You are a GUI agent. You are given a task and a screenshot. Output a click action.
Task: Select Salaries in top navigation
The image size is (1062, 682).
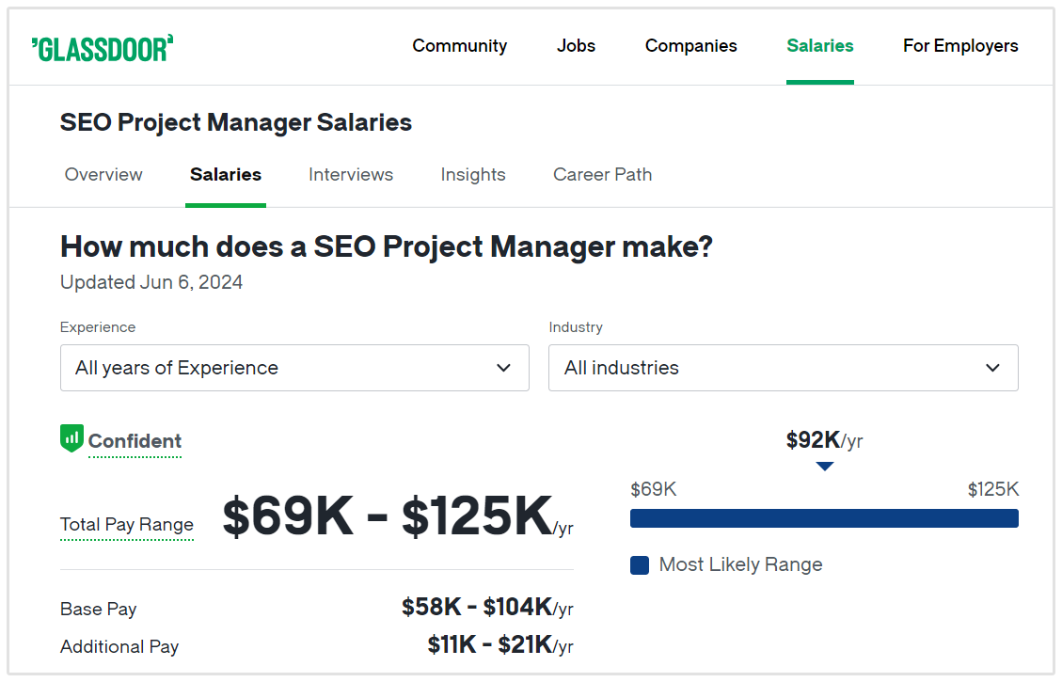[819, 46]
